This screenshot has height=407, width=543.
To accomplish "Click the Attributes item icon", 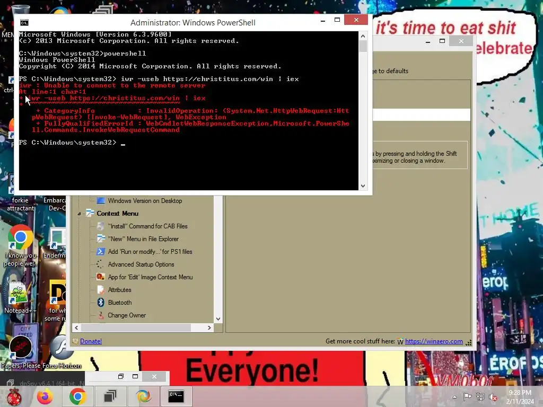I will [101, 290].
